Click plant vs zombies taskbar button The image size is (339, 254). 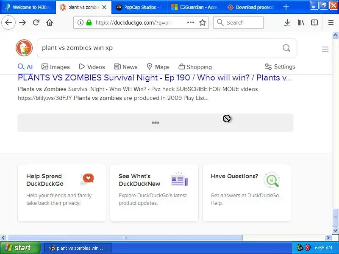[x=78, y=248]
